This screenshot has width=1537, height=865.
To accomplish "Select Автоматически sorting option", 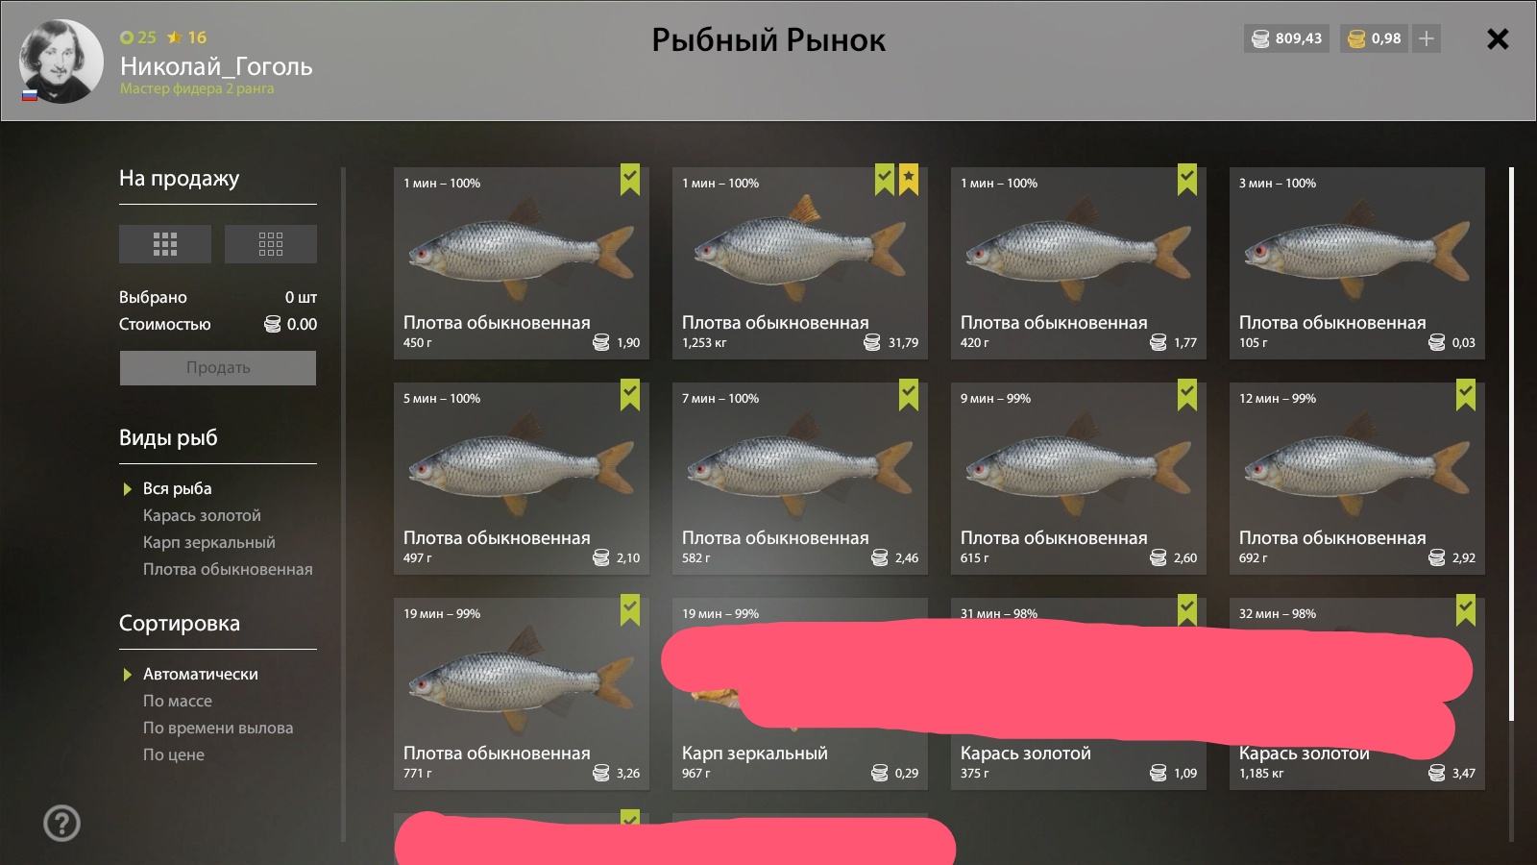I will pyautogui.click(x=201, y=674).
